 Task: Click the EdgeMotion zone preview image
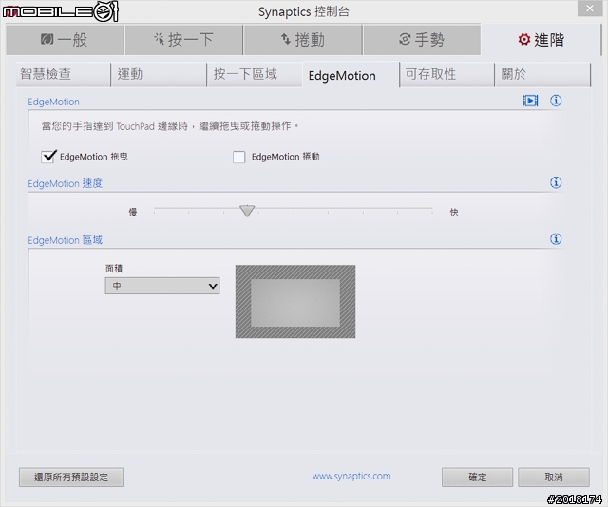click(x=295, y=302)
